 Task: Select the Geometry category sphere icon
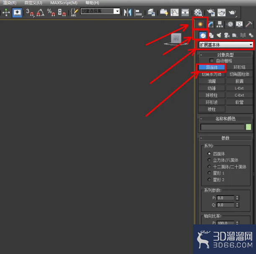203,35
